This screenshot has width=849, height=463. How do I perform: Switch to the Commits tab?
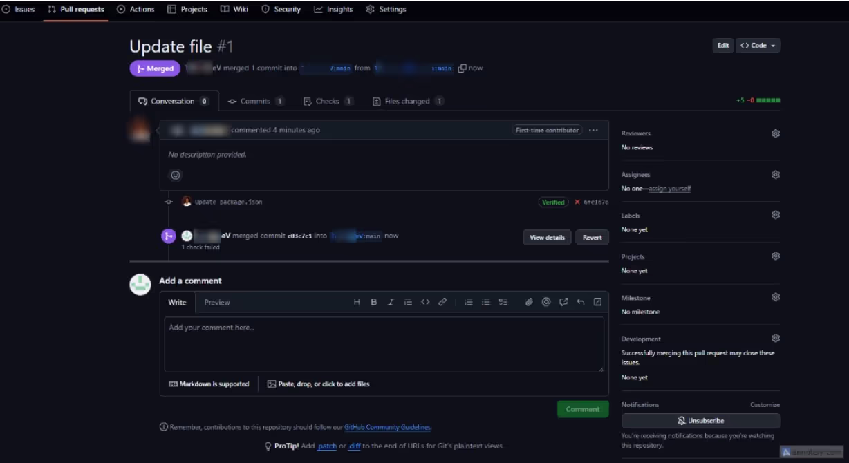coord(256,101)
